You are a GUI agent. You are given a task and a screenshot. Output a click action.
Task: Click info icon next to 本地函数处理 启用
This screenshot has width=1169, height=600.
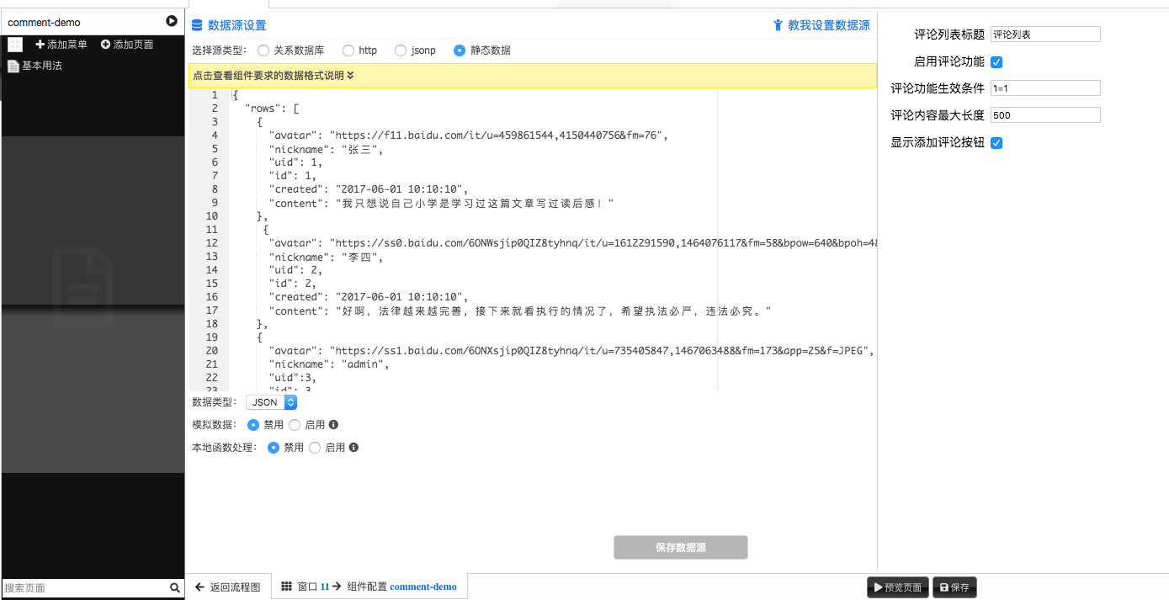[x=353, y=448]
